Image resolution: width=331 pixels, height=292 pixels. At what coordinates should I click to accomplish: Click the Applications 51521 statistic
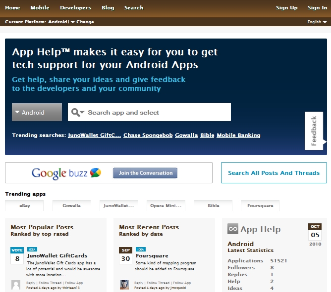257,261
